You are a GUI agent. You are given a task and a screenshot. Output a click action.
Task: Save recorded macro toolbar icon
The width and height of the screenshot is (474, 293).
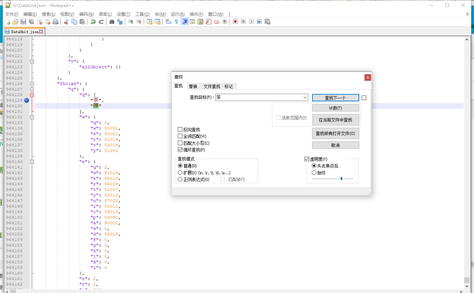click(268, 22)
